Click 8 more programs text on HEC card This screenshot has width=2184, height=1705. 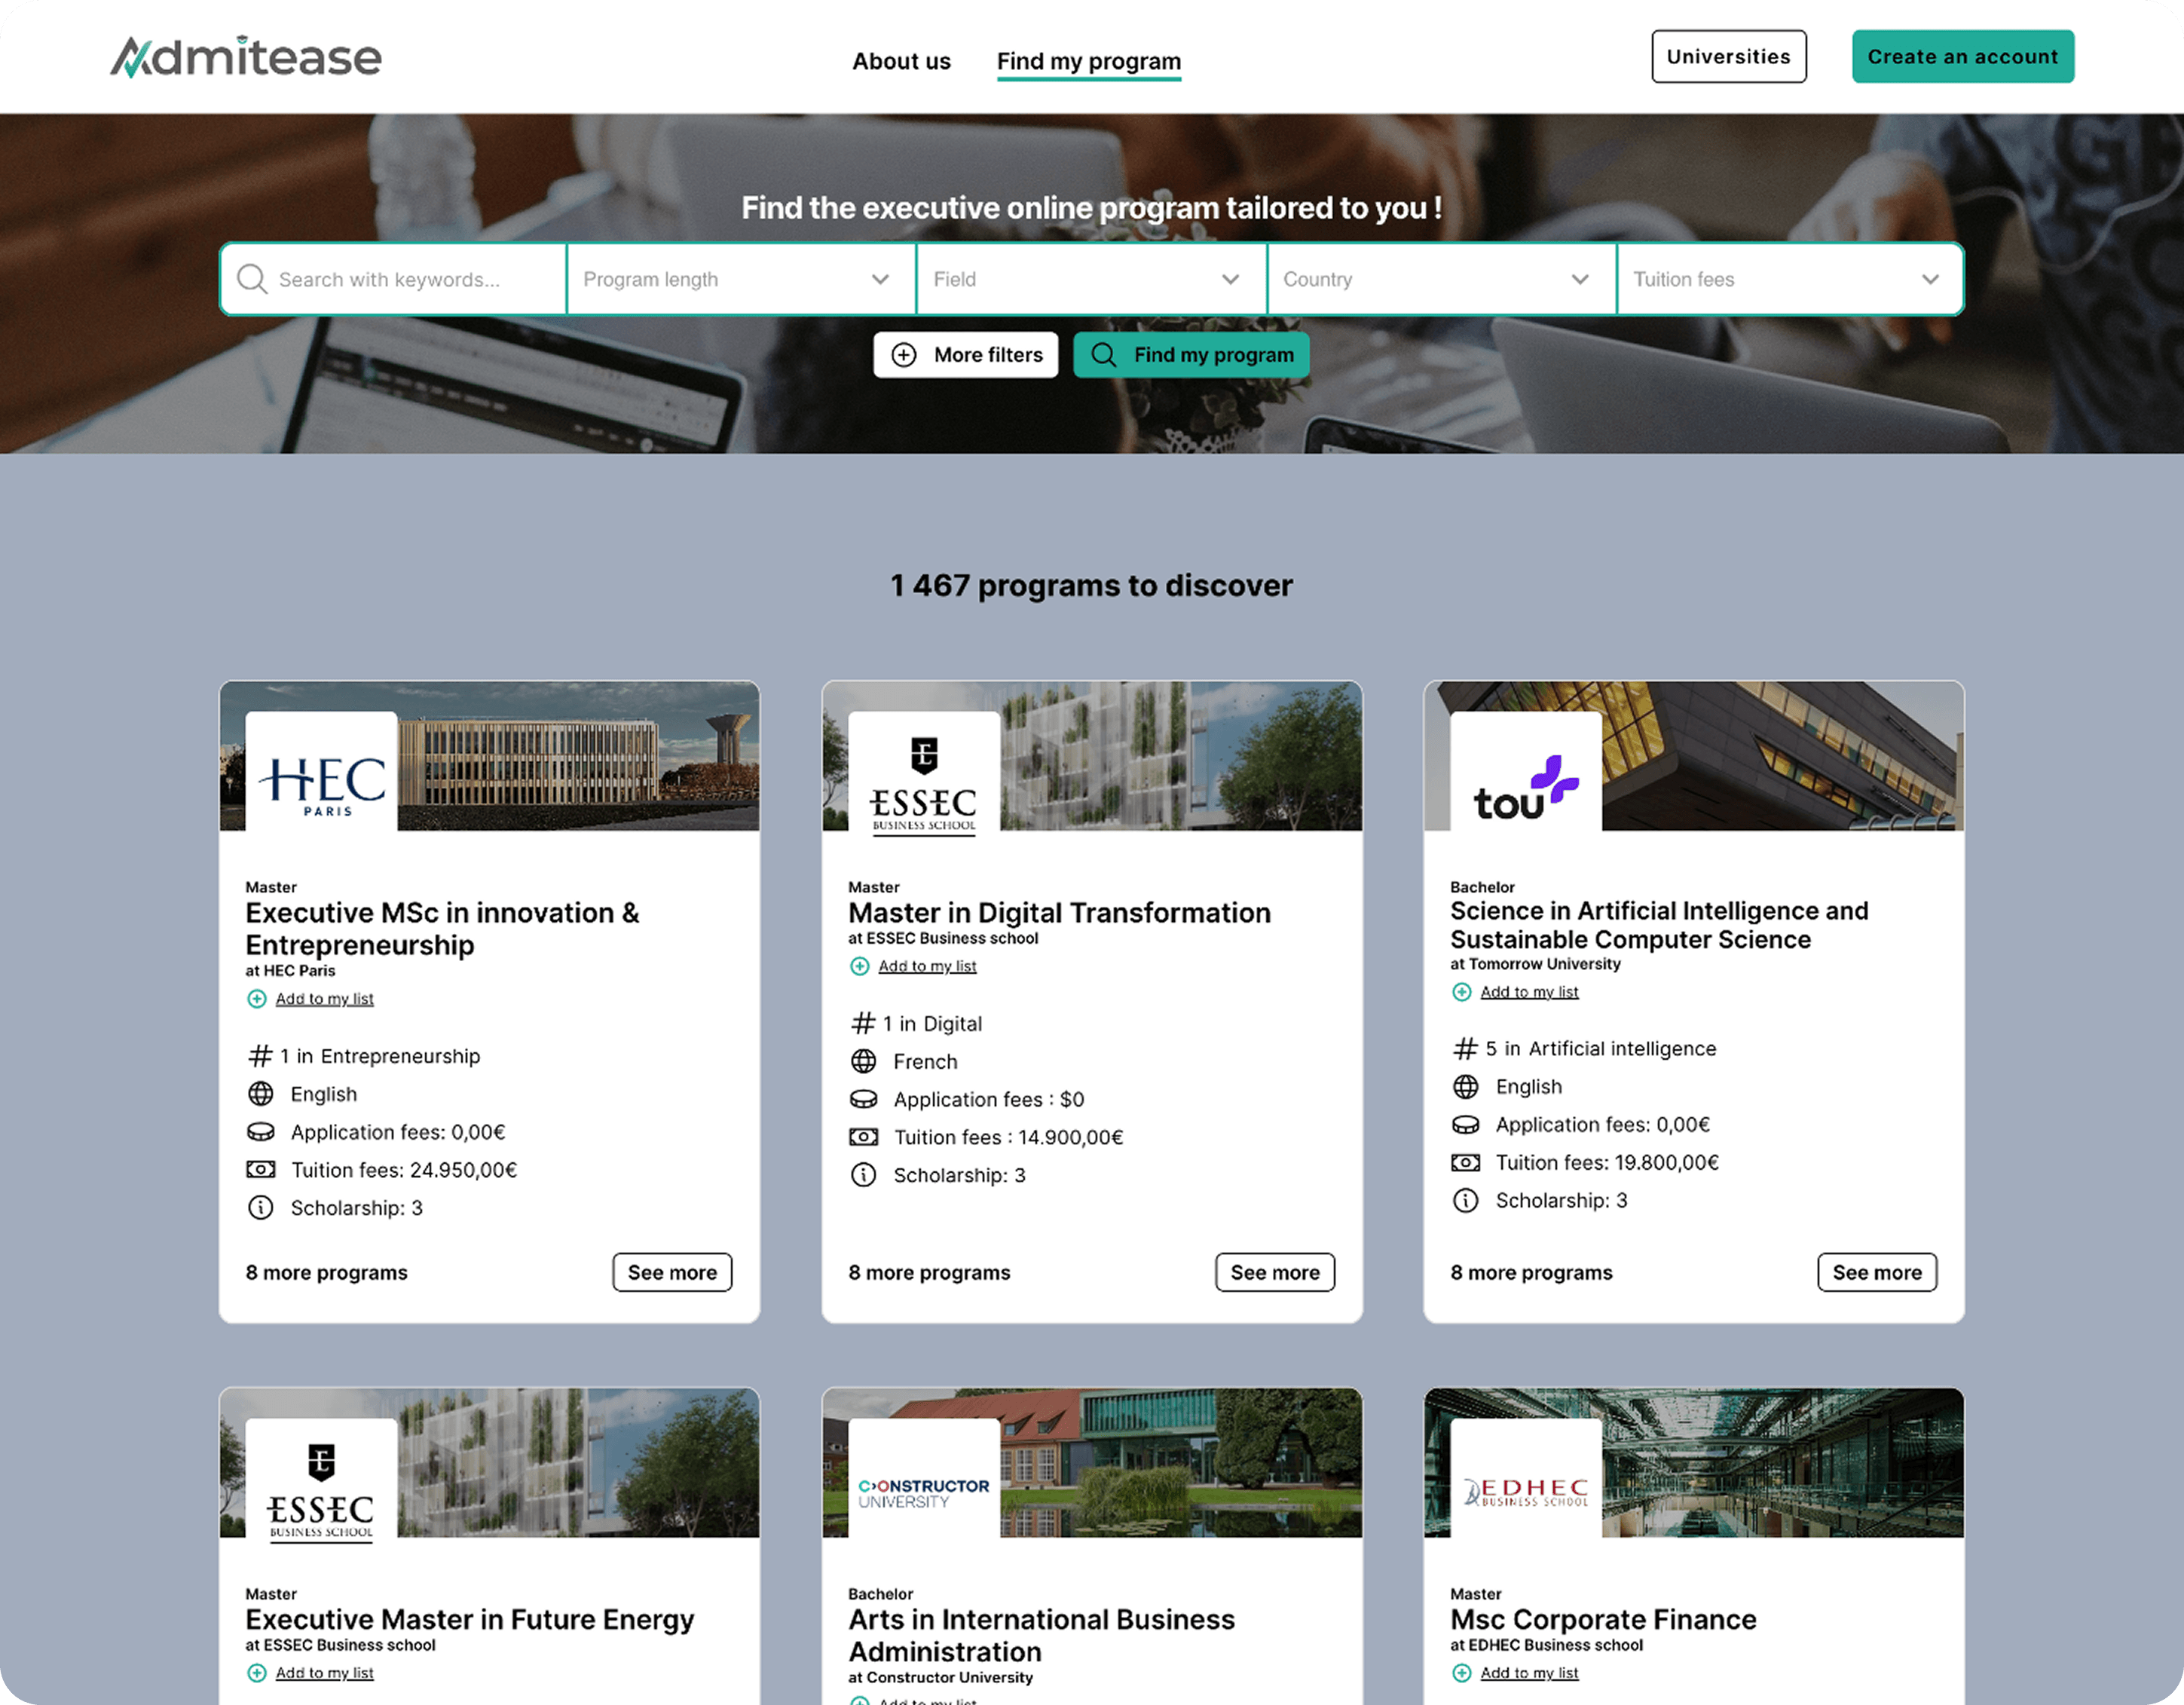327,1272
